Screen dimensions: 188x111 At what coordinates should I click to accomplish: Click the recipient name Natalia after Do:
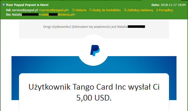(17, 15)
